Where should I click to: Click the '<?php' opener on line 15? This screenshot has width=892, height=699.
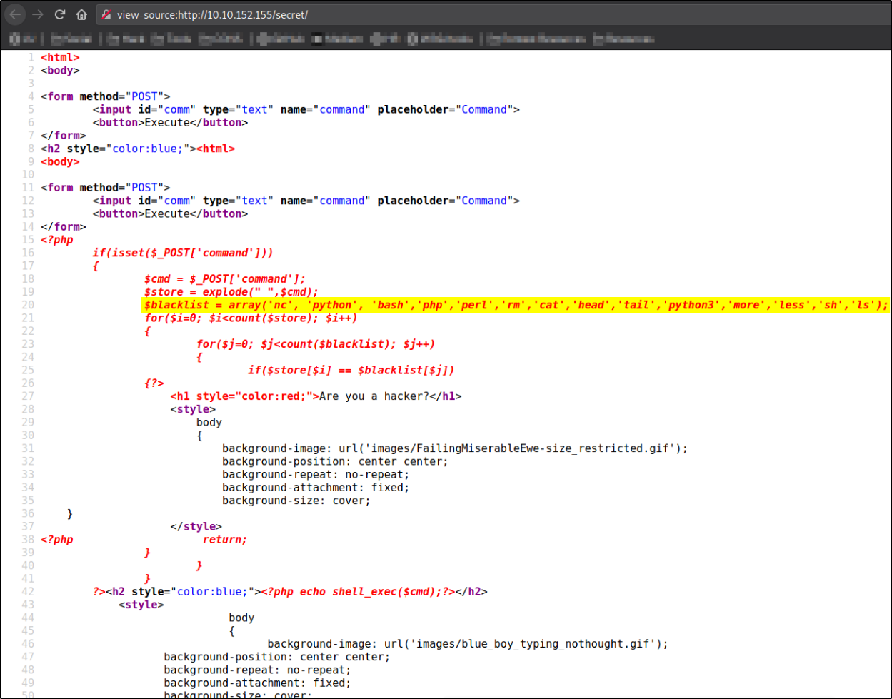(56, 240)
